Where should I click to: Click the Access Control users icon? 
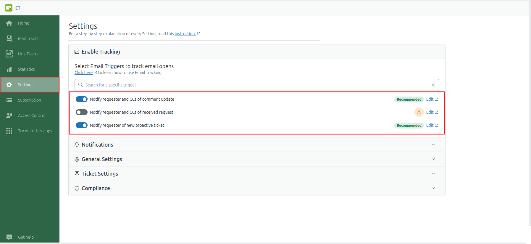click(x=9, y=115)
